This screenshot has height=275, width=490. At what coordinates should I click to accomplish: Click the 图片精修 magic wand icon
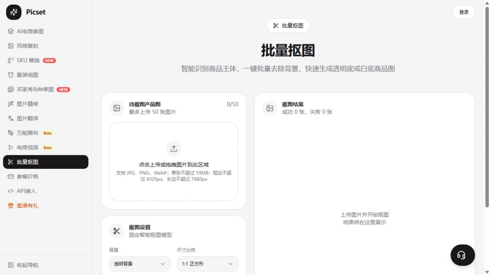tap(11, 104)
